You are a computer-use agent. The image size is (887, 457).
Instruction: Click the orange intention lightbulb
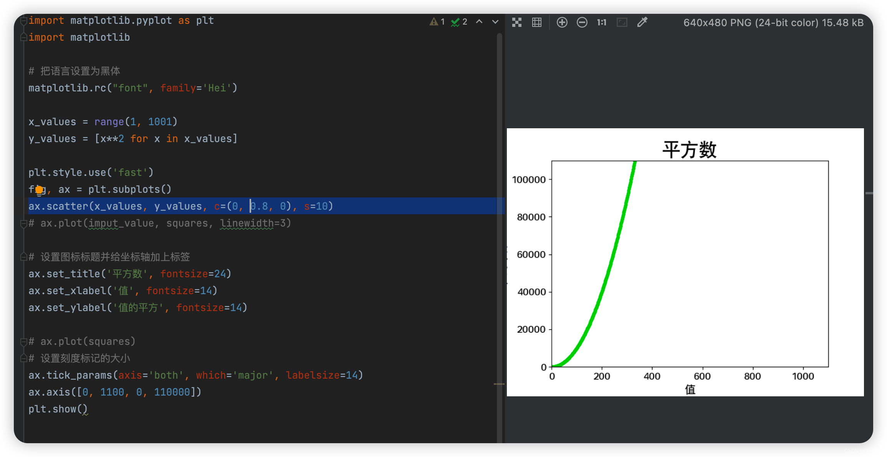pyautogui.click(x=39, y=190)
